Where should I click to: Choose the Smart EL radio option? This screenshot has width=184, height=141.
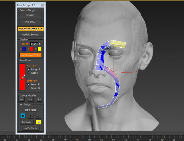pos(28,88)
